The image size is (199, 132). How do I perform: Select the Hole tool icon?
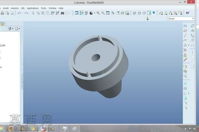pyautogui.click(x=185, y=84)
